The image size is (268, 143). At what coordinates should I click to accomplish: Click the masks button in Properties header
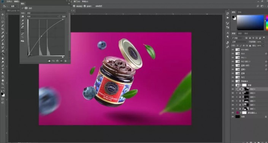coord(26,8)
